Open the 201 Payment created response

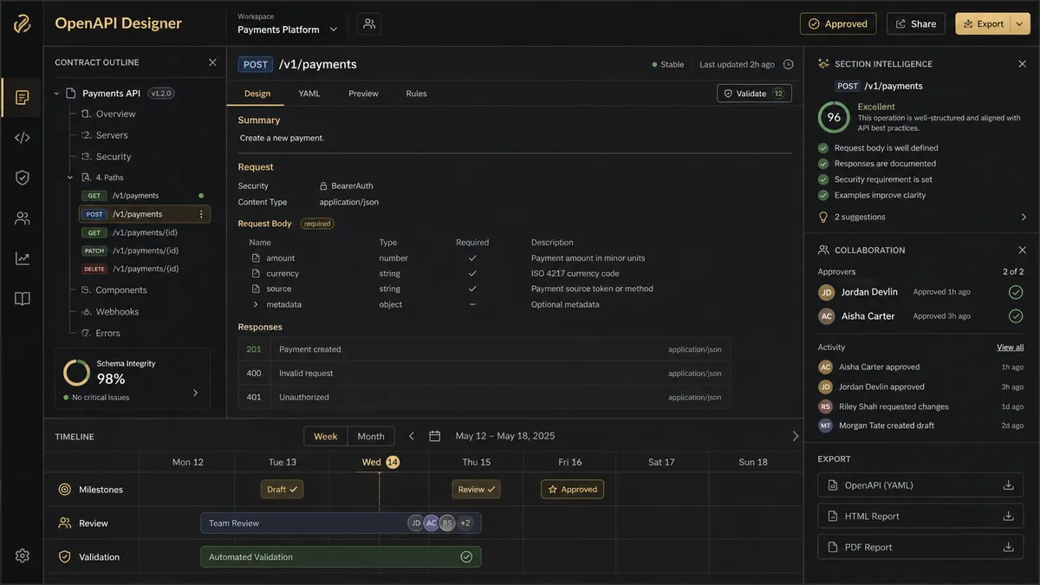pos(484,349)
